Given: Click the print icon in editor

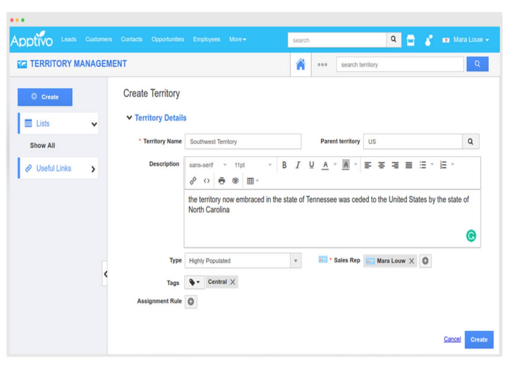Looking at the screenshot, I should 221,181.
